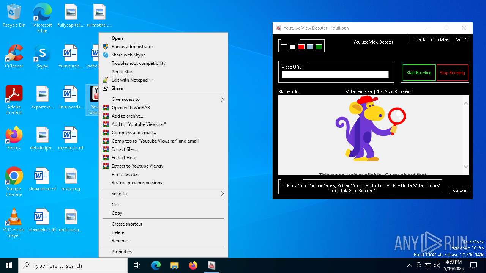The image size is (486, 273).
Task: Switch to Youtube View Booster taskbar icon
Action: pos(211,265)
